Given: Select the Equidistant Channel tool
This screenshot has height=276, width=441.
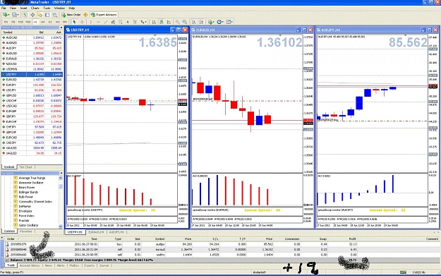Looking at the screenshot, I should click(113, 22).
